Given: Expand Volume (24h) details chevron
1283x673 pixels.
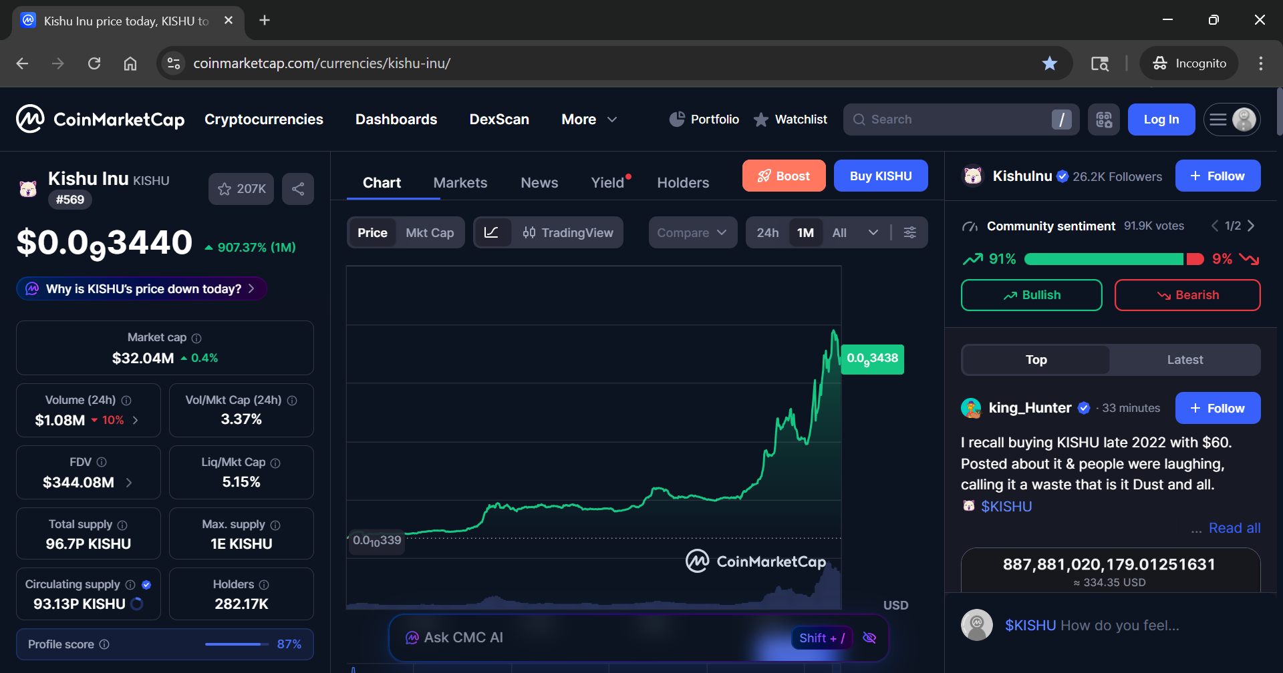Looking at the screenshot, I should click(x=136, y=420).
